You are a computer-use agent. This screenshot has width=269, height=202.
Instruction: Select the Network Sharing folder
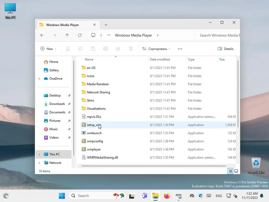[x=98, y=92]
